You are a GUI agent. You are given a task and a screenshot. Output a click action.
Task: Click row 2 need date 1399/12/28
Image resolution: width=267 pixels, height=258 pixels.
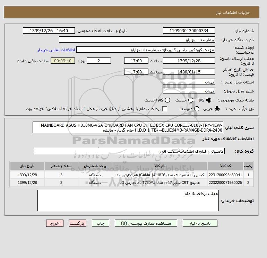pyautogui.click(x=27, y=183)
